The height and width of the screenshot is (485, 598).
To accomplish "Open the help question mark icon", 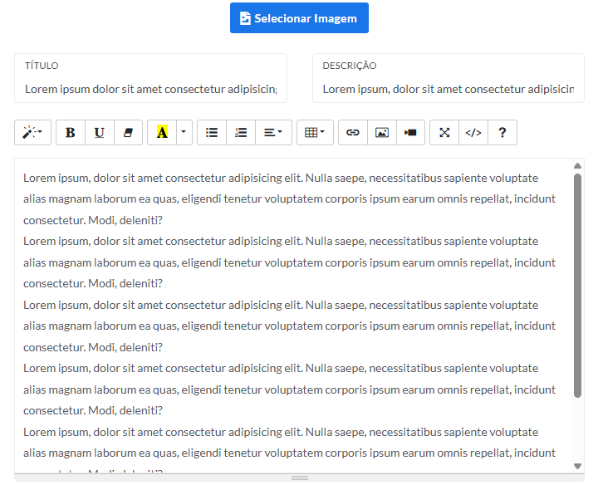I will pyautogui.click(x=502, y=132).
